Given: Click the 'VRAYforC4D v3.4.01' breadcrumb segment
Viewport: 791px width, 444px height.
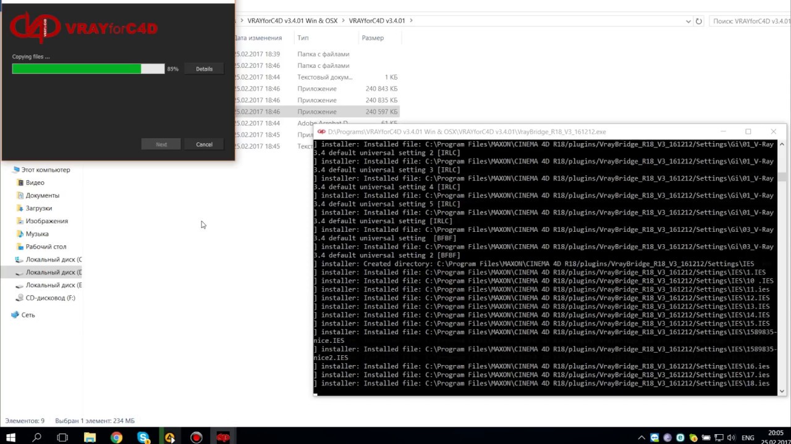Looking at the screenshot, I should pos(377,21).
